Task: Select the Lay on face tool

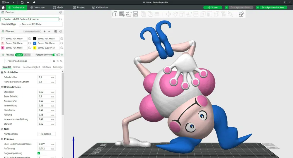Action: coord(189,14)
